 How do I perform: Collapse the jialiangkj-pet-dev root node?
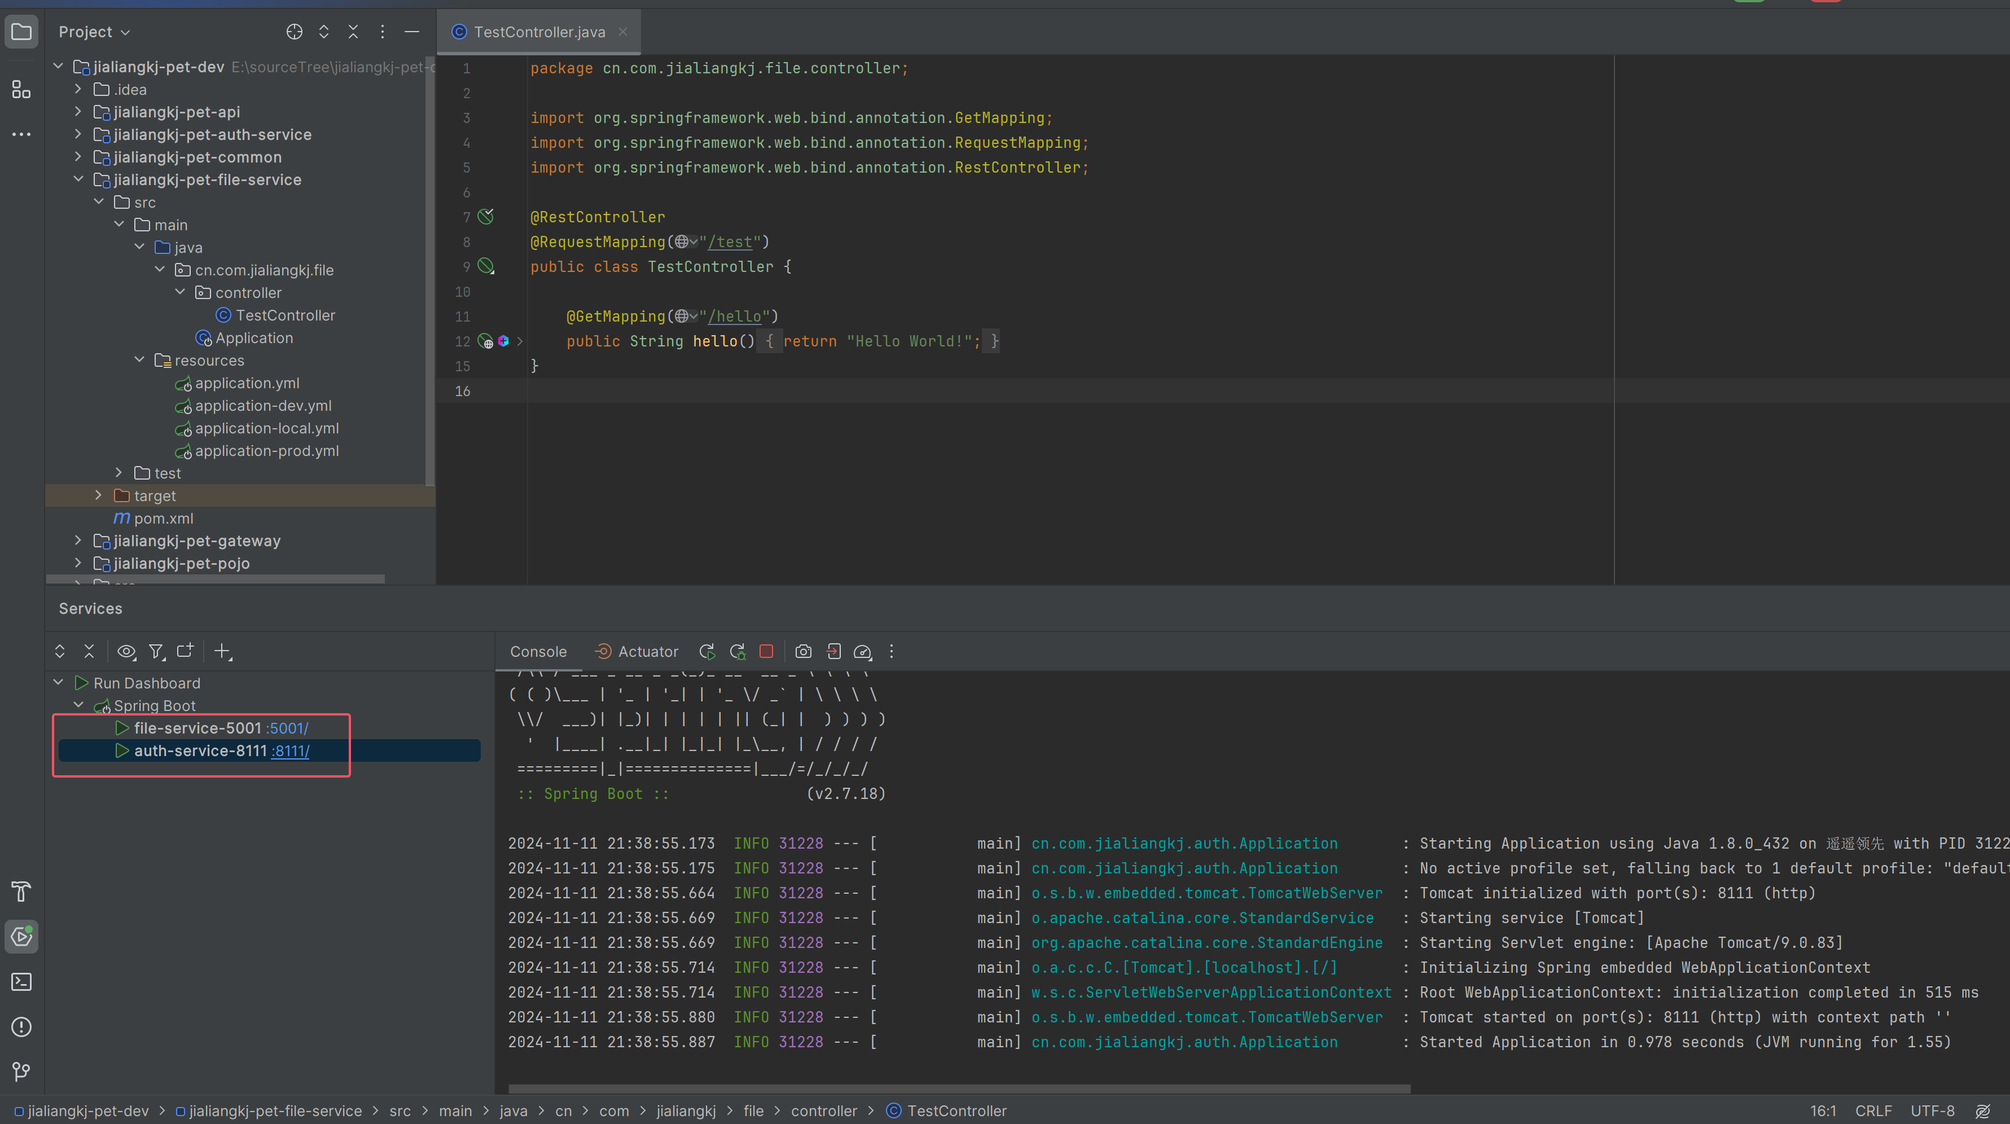pyautogui.click(x=59, y=67)
